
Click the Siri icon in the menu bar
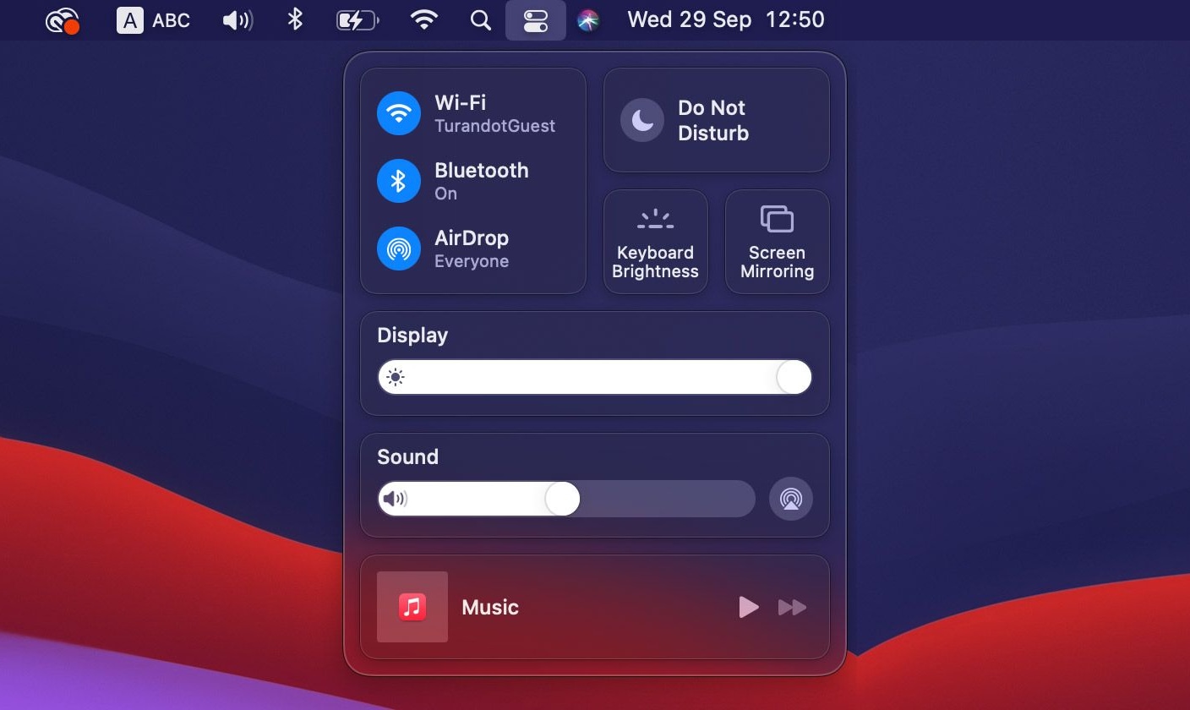point(589,19)
